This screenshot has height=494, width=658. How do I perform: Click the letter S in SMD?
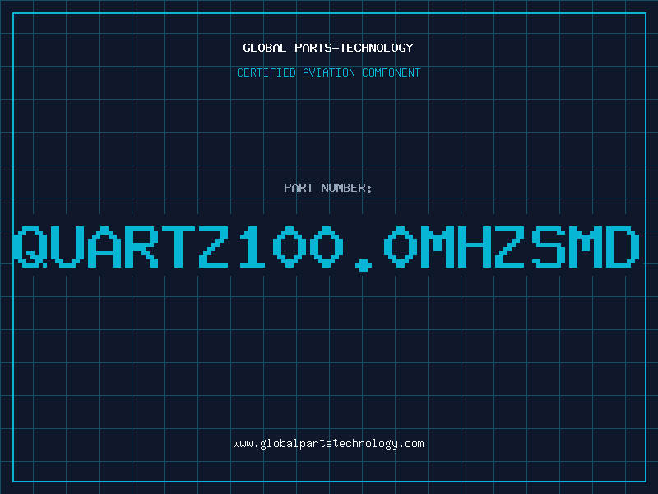point(548,246)
